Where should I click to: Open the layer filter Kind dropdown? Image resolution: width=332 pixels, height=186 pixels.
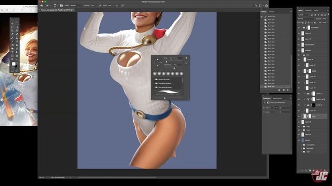pyautogui.click(x=304, y=15)
